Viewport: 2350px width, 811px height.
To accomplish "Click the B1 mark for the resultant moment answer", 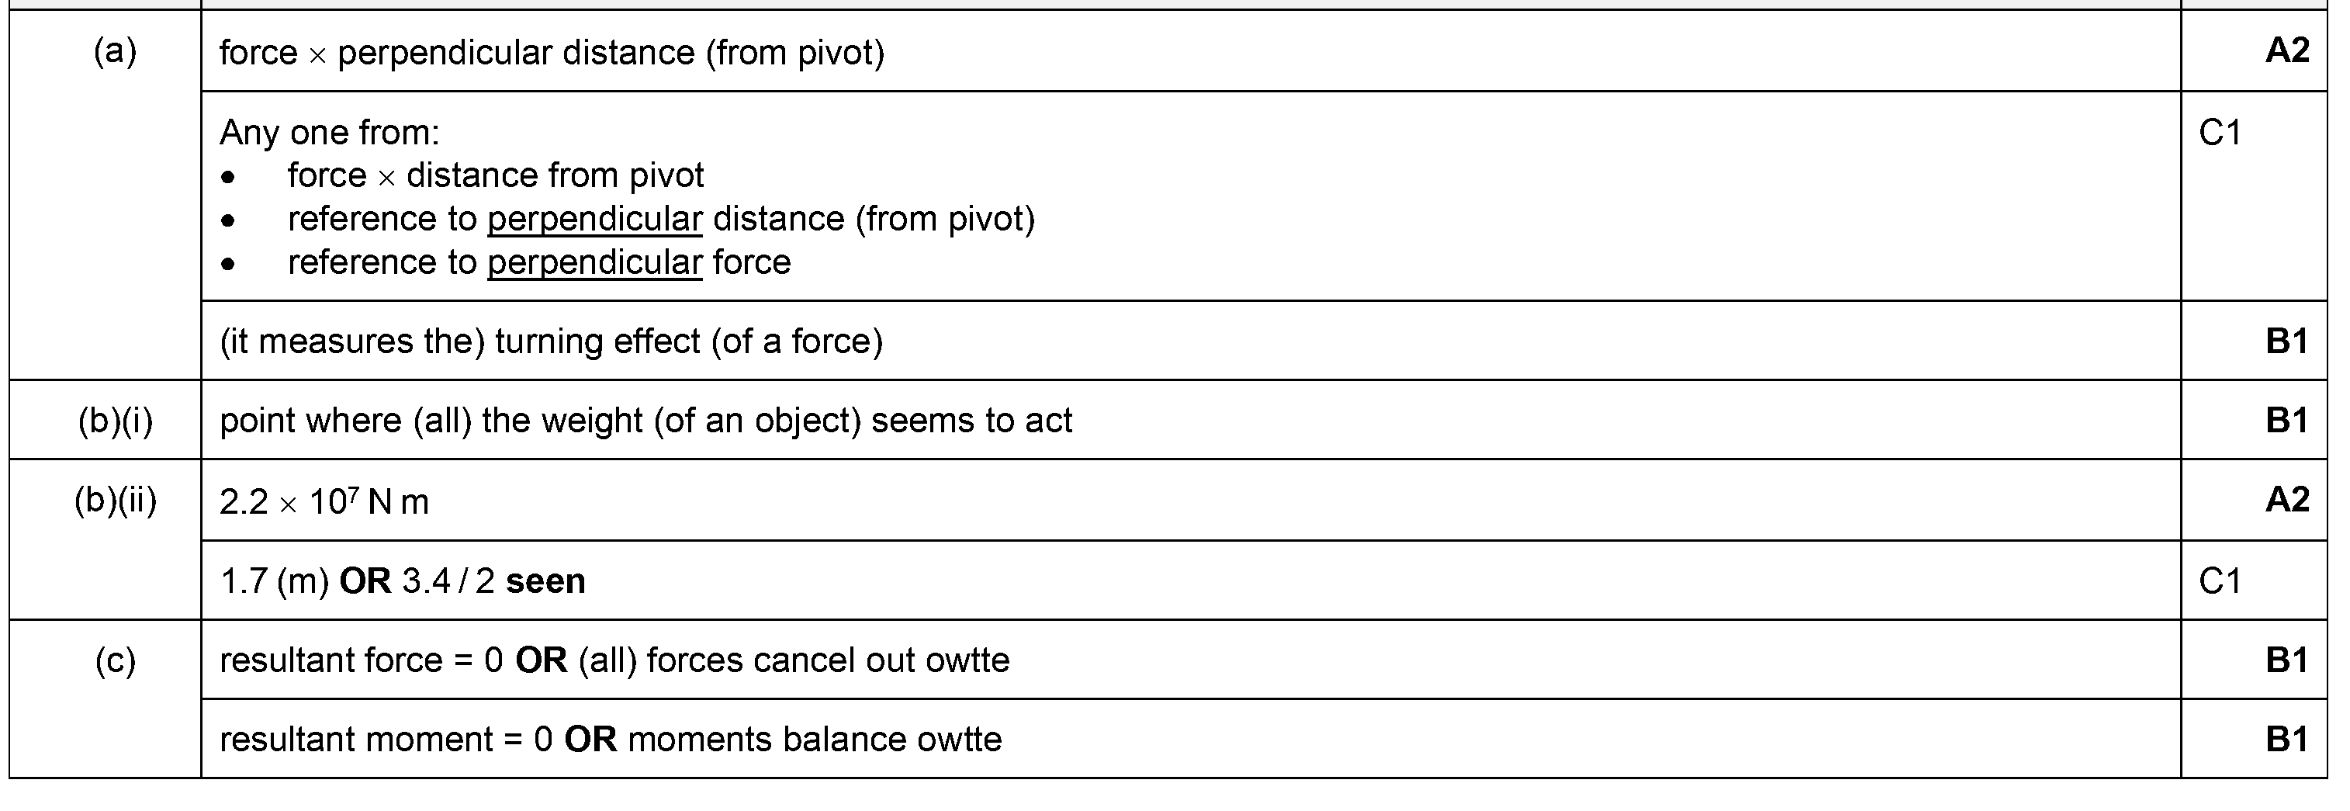I will click(2286, 739).
